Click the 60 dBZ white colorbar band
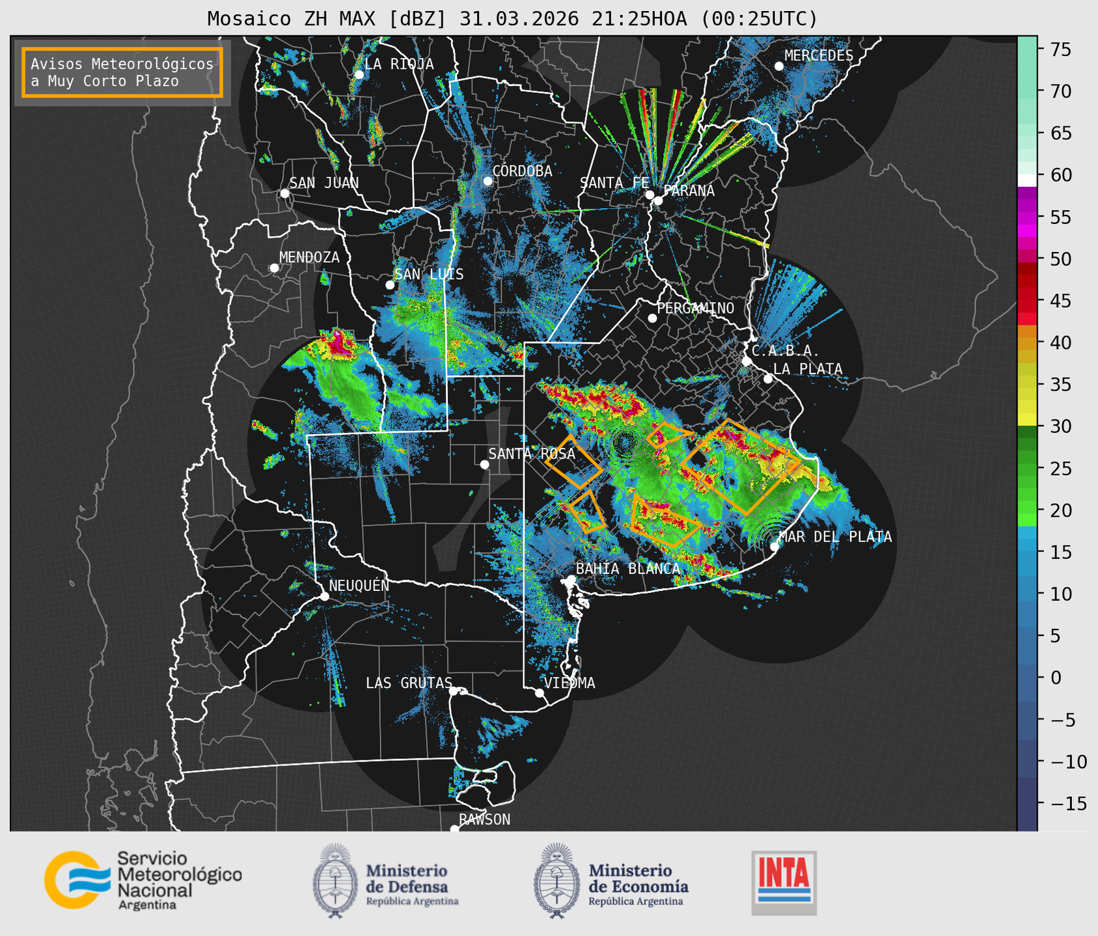This screenshot has height=936, width=1098. pyautogui.click(x=1027, y=180)
